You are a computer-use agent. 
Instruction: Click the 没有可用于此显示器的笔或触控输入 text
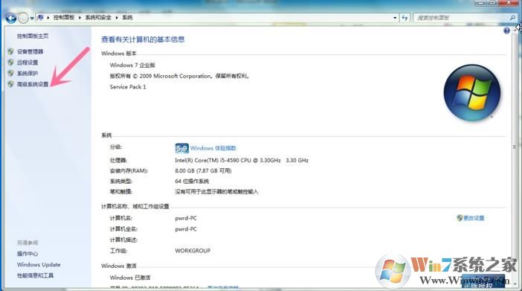pyautogui.click(x=216, y=192)
